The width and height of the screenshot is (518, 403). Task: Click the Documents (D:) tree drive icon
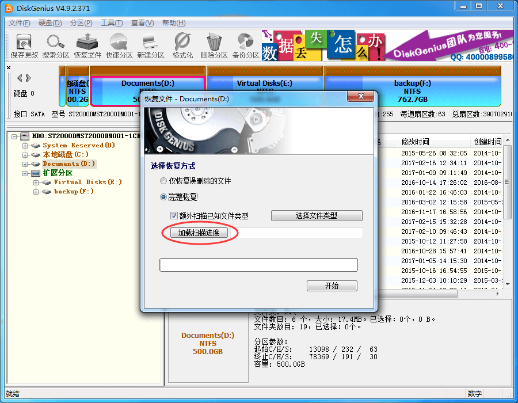tap(35, 164)
